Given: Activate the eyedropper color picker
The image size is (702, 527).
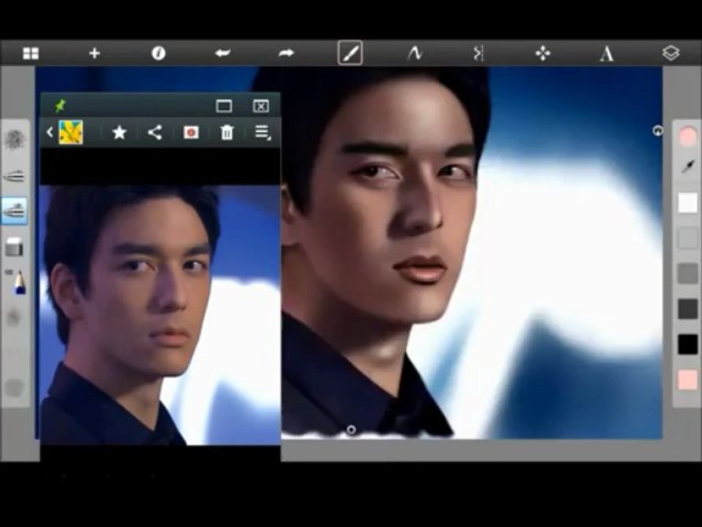Looking at the screenshot, I should point(687,167).
